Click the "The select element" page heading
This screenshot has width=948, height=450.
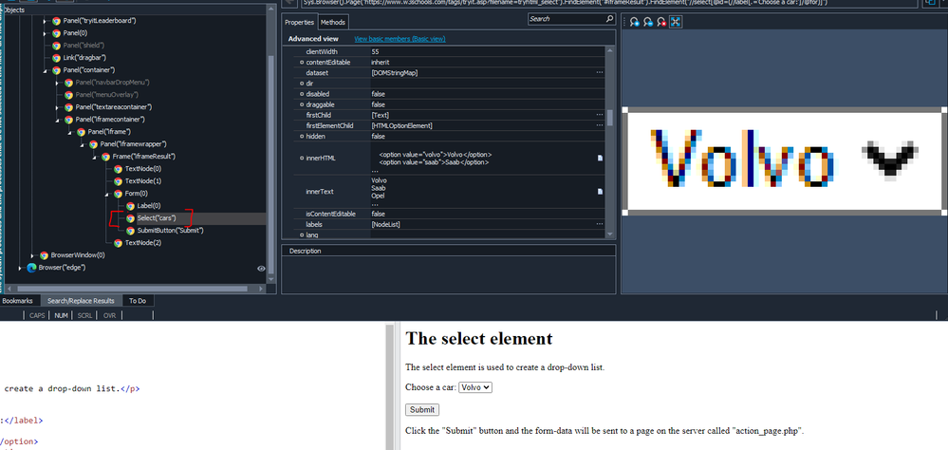[479, 338]
